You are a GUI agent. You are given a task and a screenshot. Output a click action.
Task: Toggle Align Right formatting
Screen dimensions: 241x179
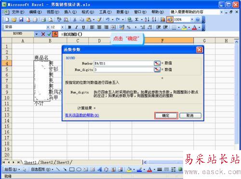(x=106, y=27)
